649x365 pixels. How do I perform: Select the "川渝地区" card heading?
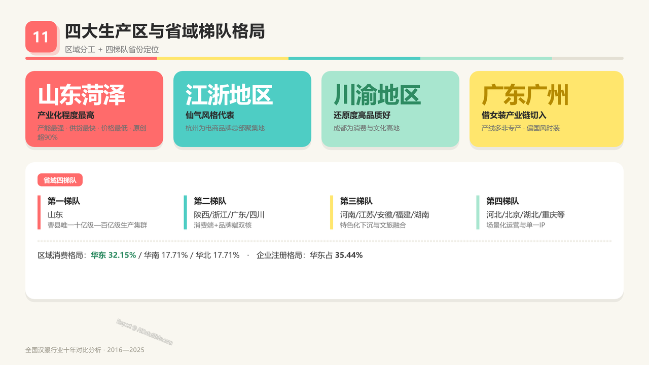[x=377, y=95]
